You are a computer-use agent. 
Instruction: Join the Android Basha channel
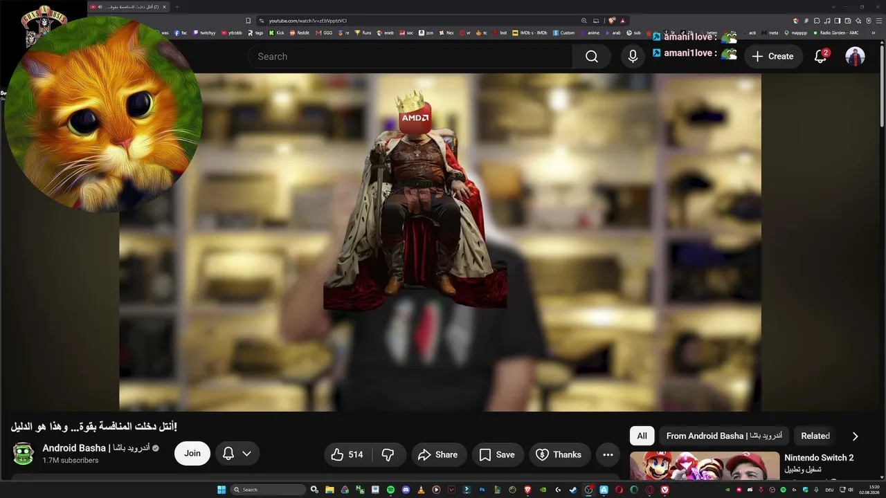pyautogui.click(x=192, y=454)
